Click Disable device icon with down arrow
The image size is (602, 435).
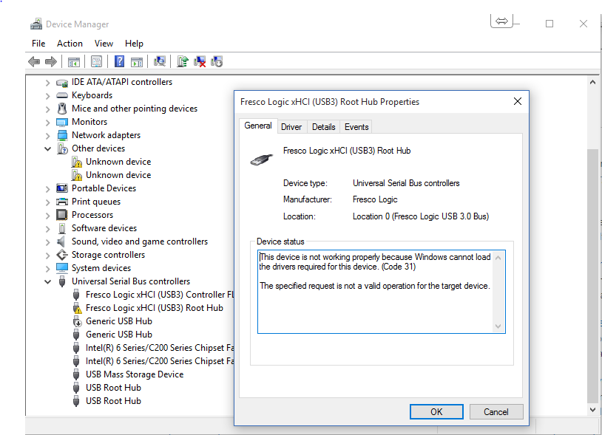217,61
